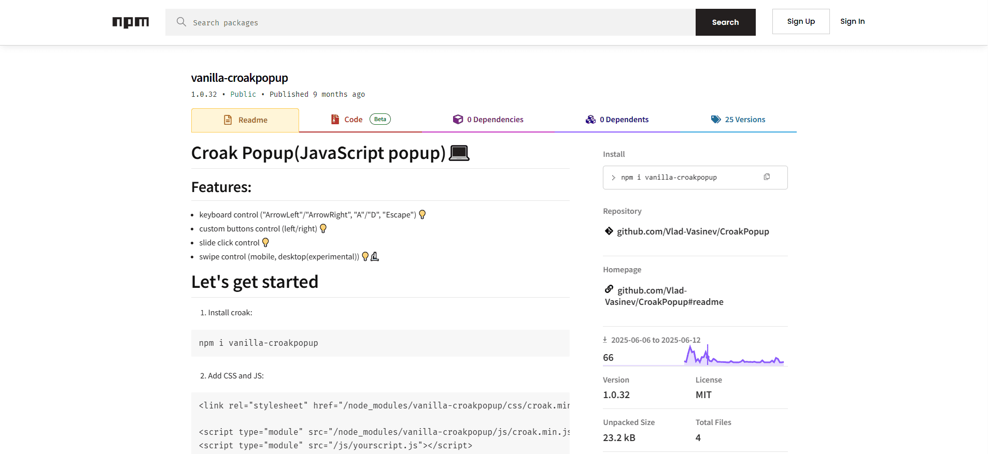Viewport: 988px width, 454px height.
Task: Click the Sign Up button
Action: click(800, 22)
